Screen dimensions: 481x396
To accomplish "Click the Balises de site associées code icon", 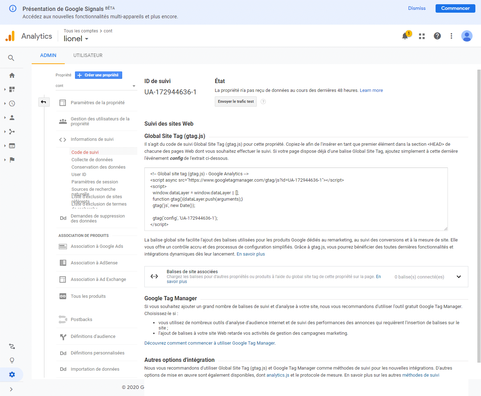I will point(154,276).
